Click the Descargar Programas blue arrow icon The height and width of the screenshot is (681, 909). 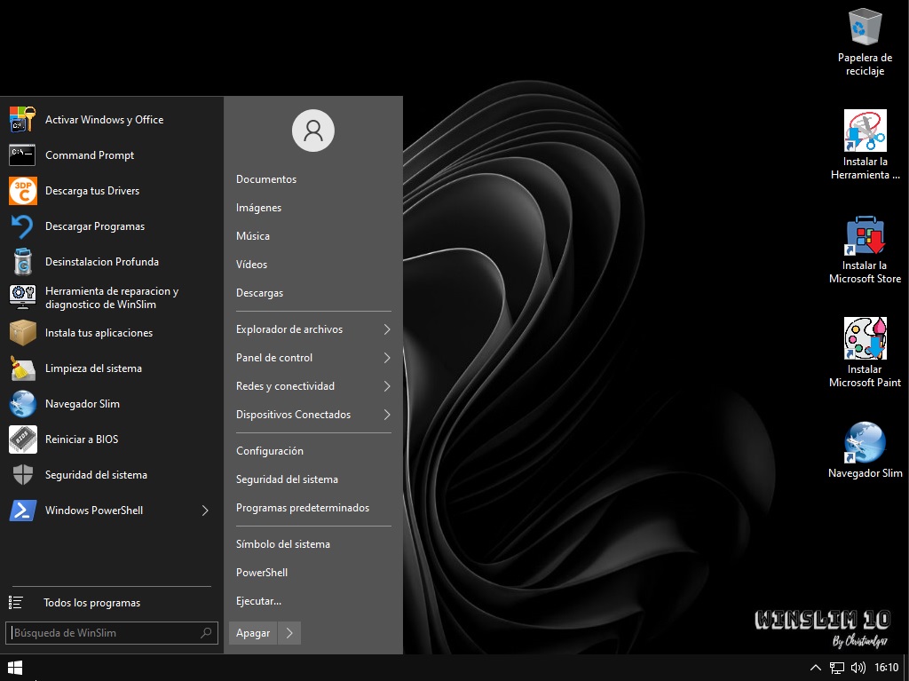pos(22,226)
